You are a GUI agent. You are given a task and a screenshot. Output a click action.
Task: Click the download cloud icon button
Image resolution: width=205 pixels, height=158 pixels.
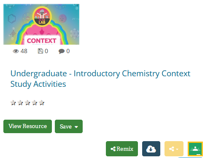tap(151, 149)
